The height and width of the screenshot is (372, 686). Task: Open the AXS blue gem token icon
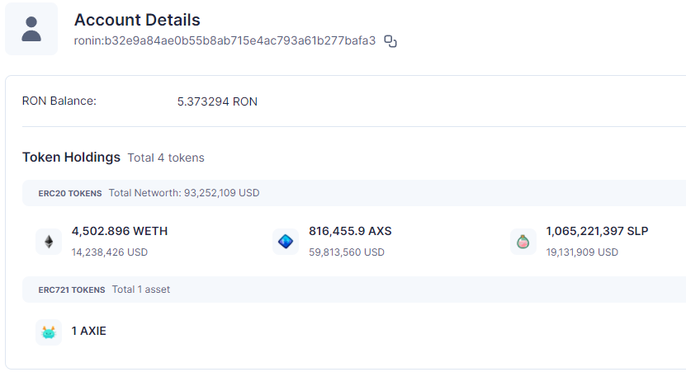(286, 242)
